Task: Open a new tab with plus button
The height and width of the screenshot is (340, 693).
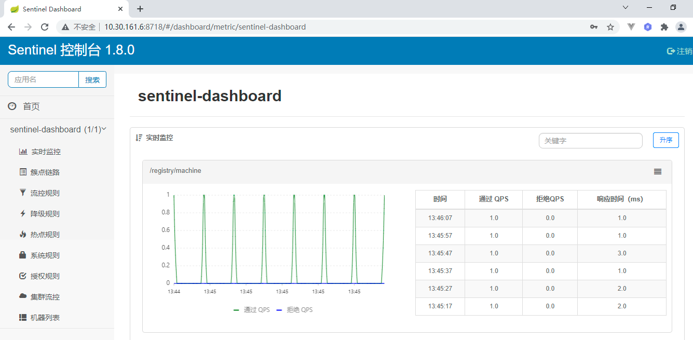Action: pyautogui.click(x=140, y=9)
